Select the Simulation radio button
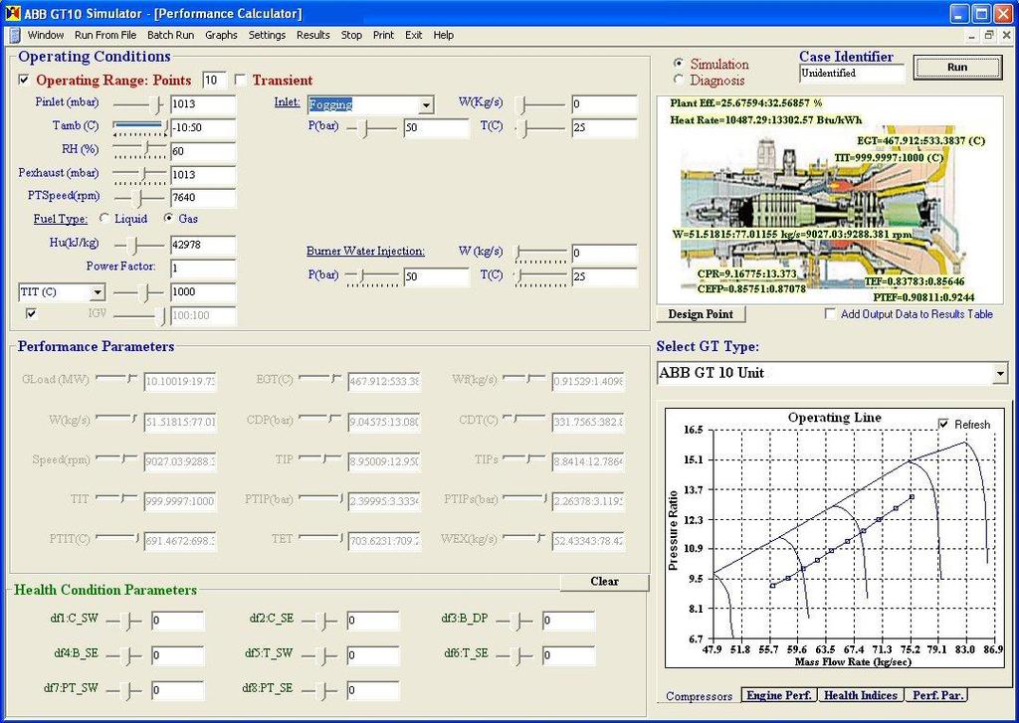The height and width of the screenshot is (723, 1019). 679,64
